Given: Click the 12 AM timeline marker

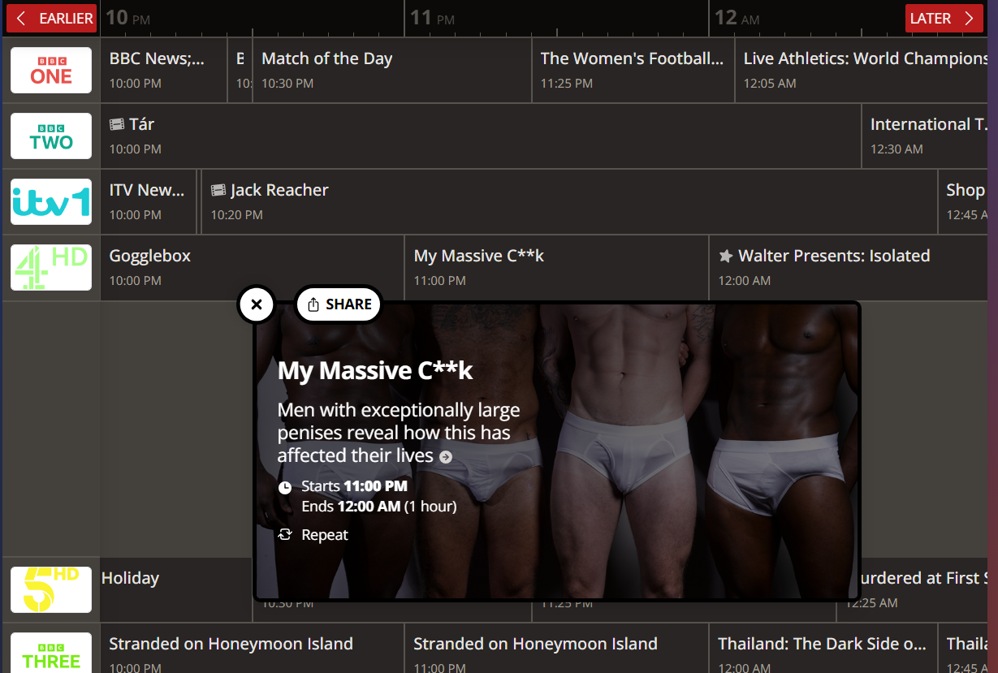Looking at the screenshot, I should click(737, 17).
